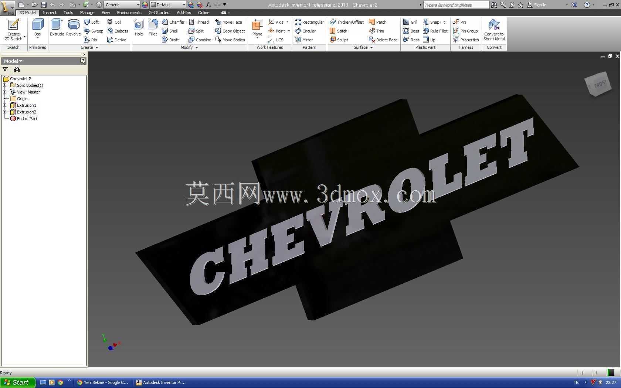Start a new 2D sketch with Create 2D Sketch

(14, 30)
